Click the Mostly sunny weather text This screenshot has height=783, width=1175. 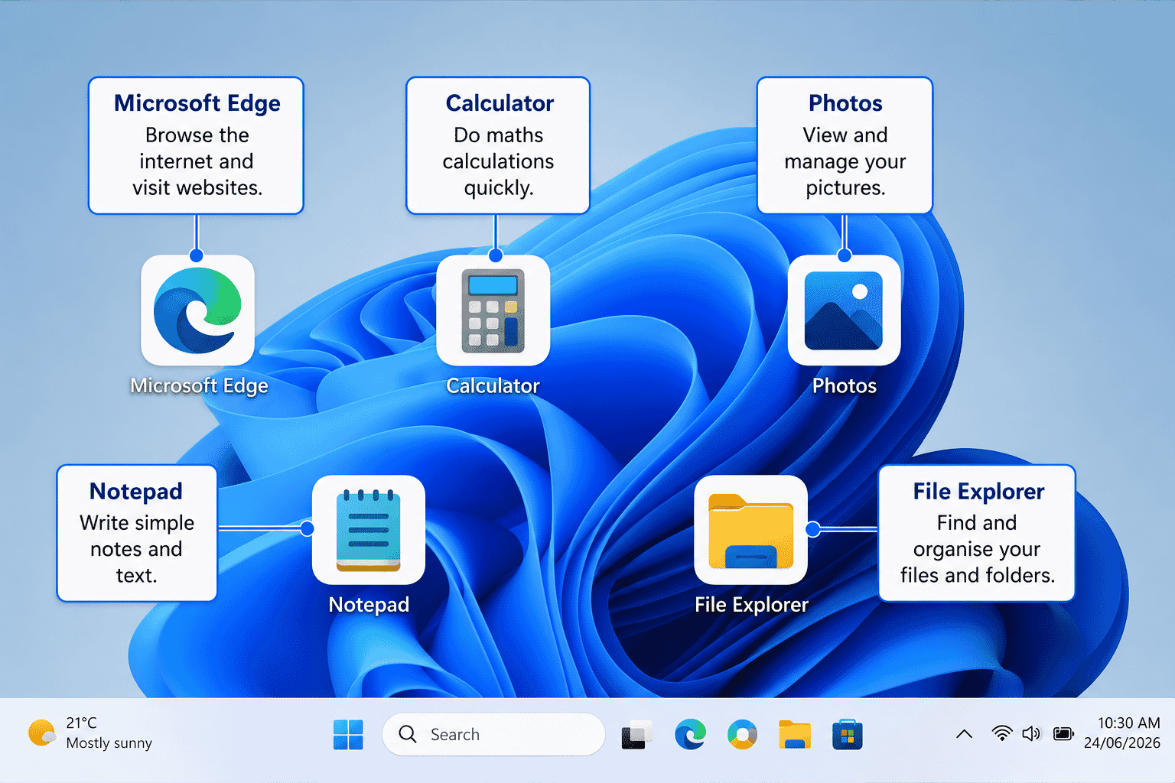[109, 743]
